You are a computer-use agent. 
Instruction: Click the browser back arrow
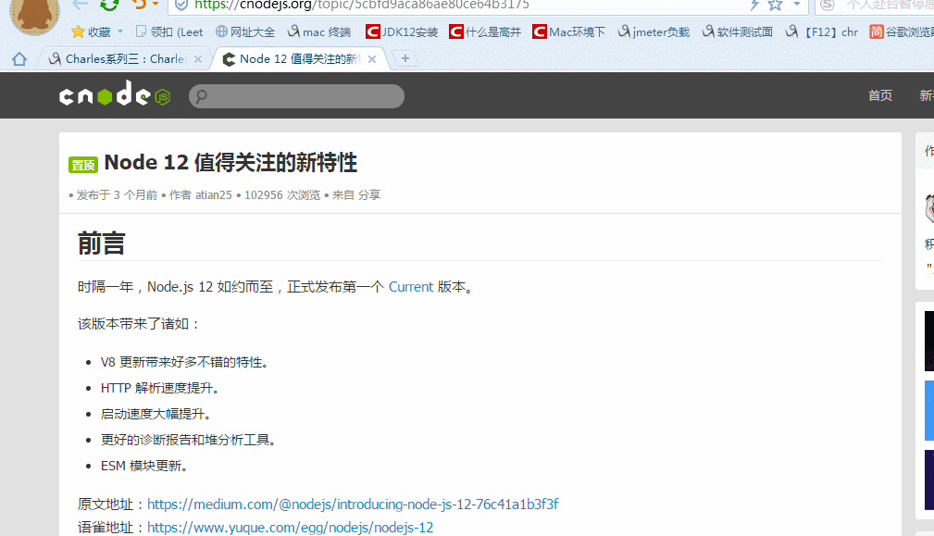coord(80,5)
